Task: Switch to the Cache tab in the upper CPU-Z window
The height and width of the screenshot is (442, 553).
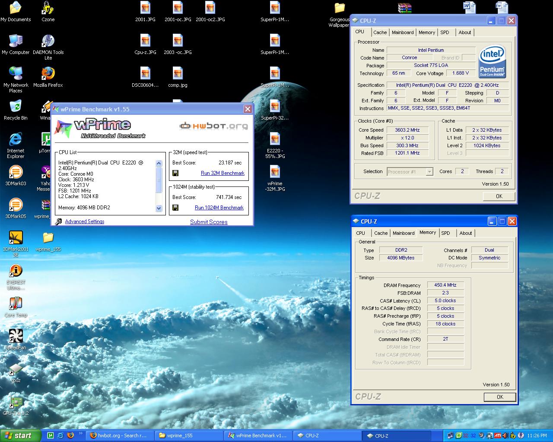Action: coord(380,32)
